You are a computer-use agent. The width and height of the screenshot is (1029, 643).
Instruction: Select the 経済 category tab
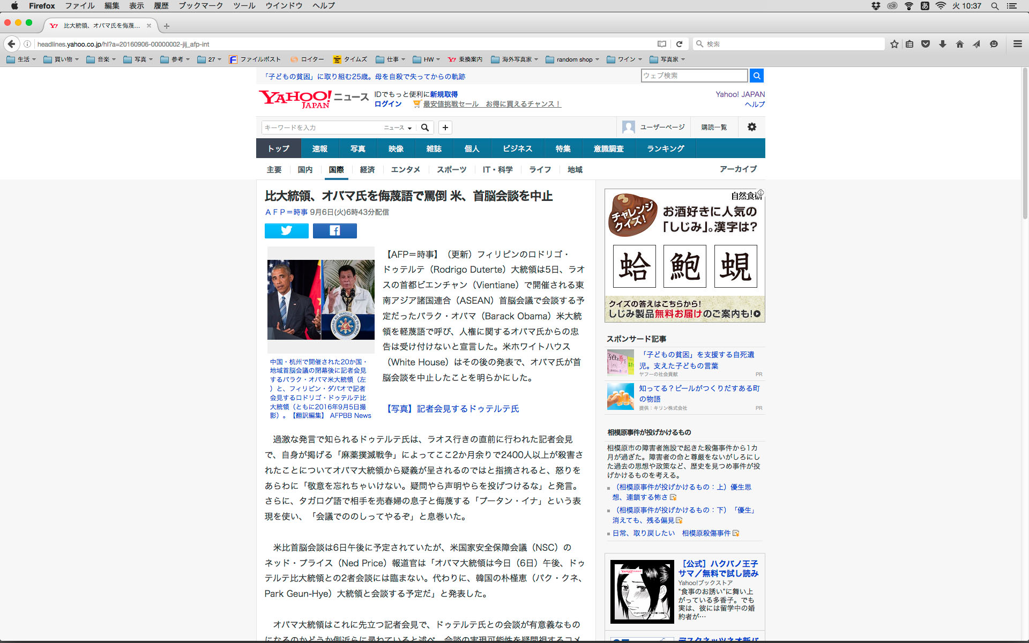click(367, 169)
